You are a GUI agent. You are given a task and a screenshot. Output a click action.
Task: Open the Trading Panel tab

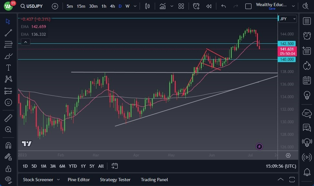[x=154, y=180]
